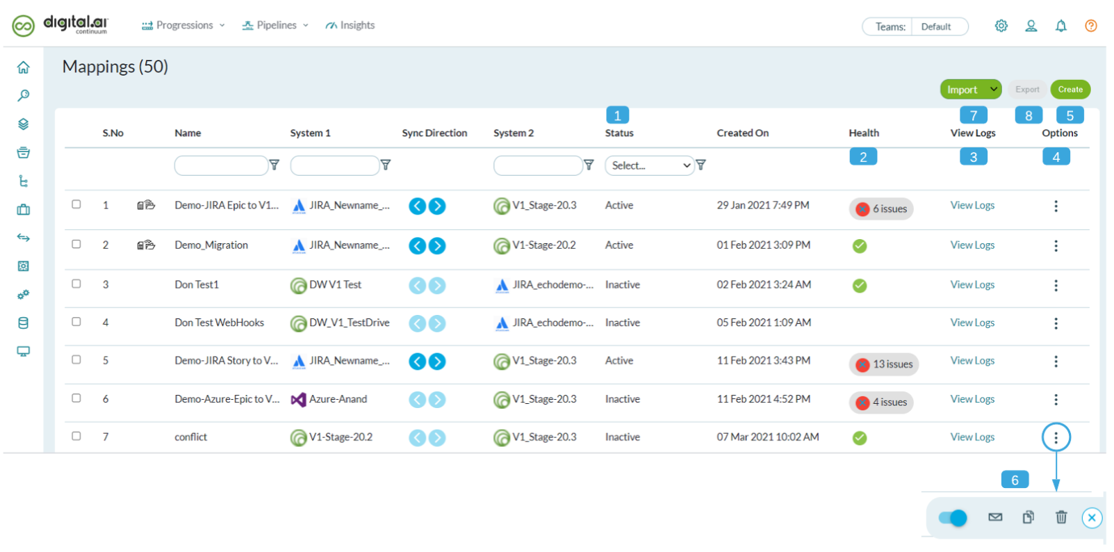
Task: Click left sync arrow for Demo_Migration
Action: click(417, 245)
